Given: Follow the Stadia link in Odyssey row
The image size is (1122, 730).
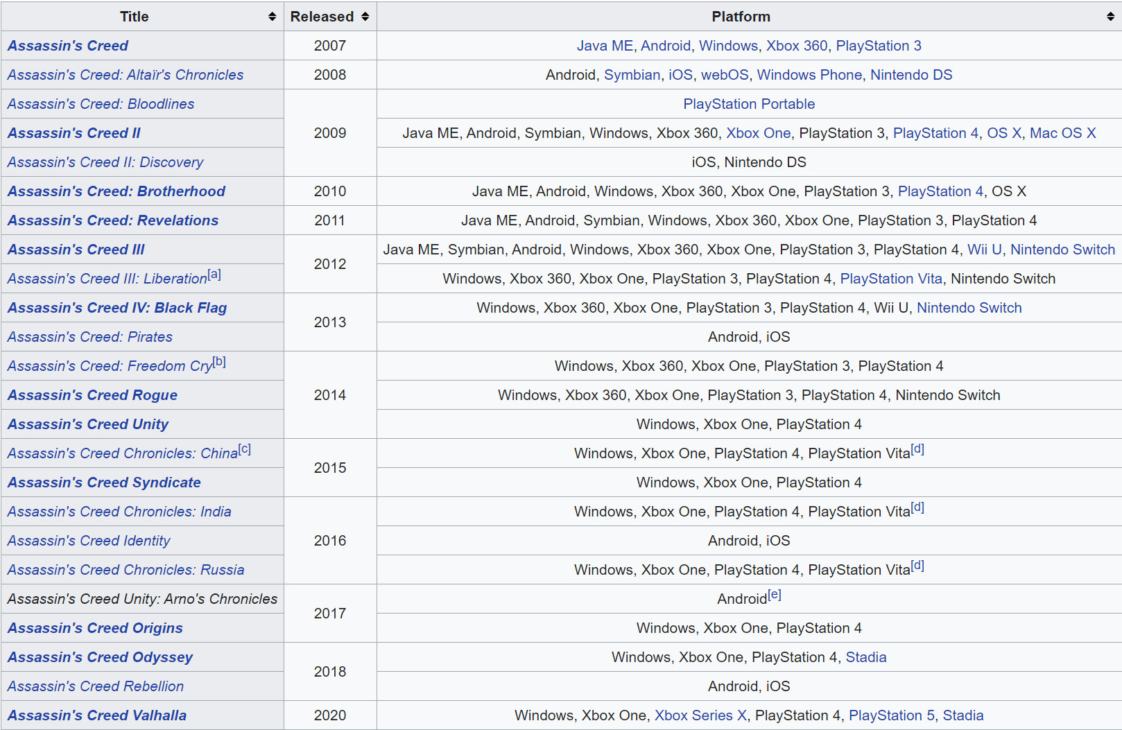Looking at the screenshot, I should pos(866,657).
